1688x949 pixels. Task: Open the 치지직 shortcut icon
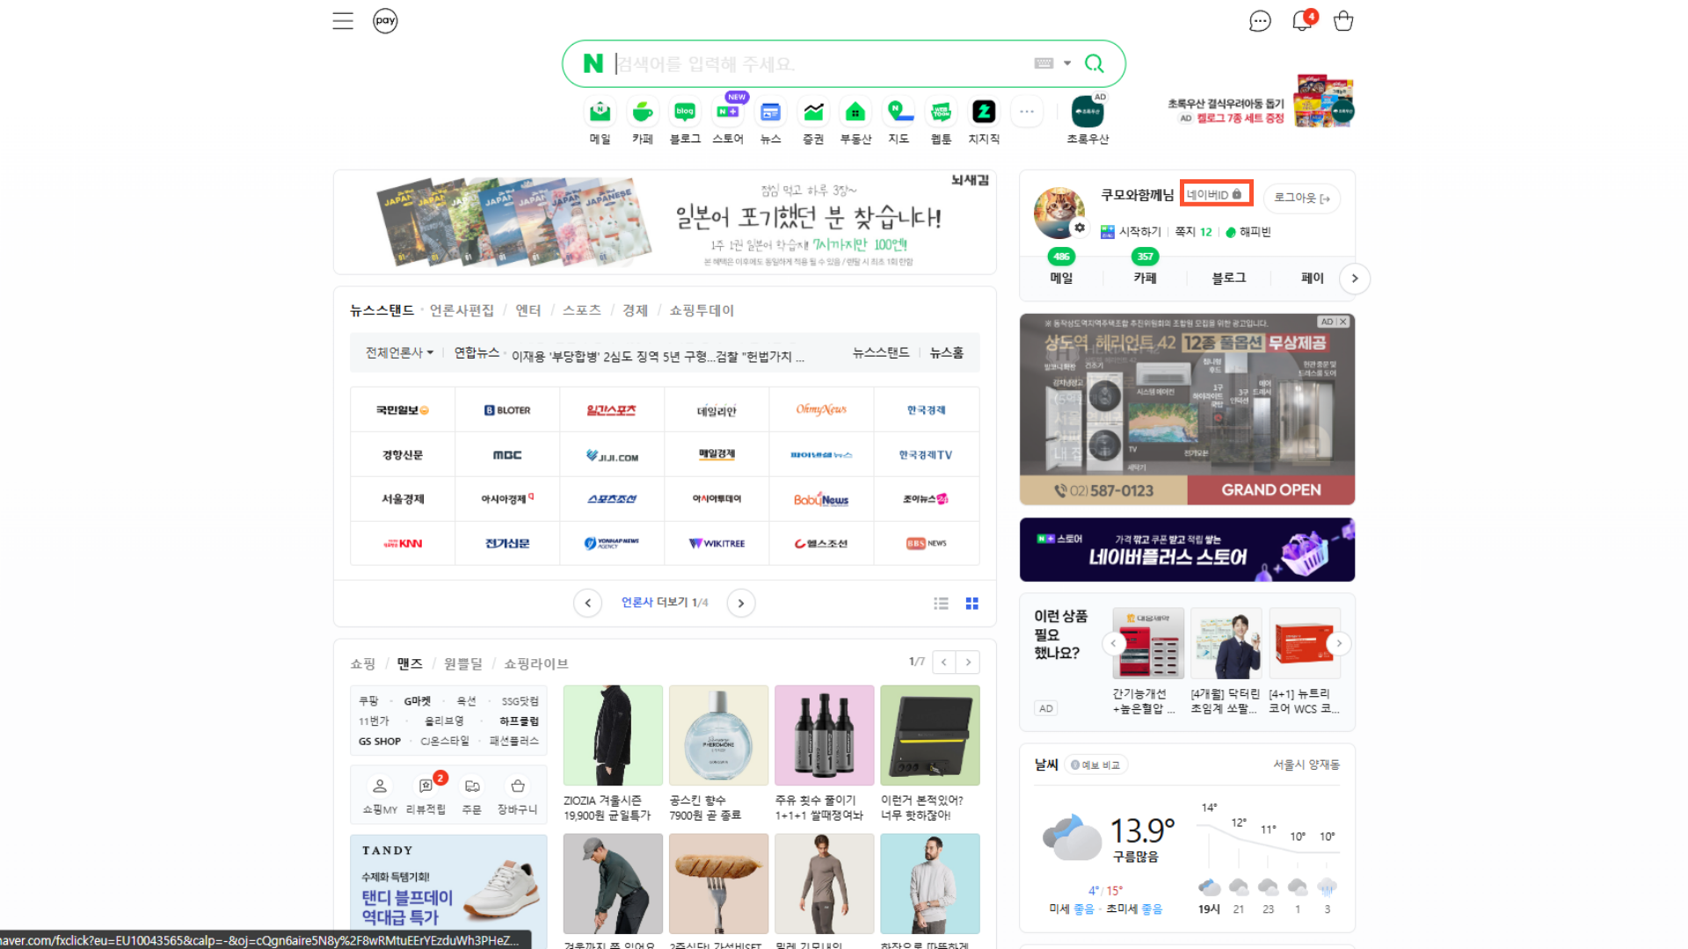coord(984,112)
